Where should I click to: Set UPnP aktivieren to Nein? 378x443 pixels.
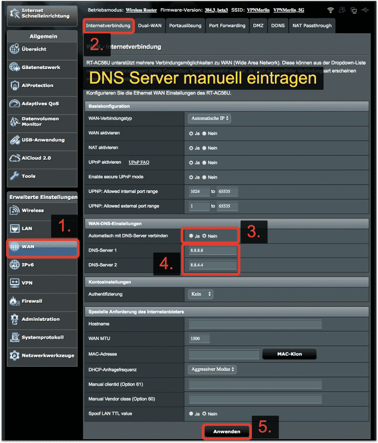pos(204,163)
